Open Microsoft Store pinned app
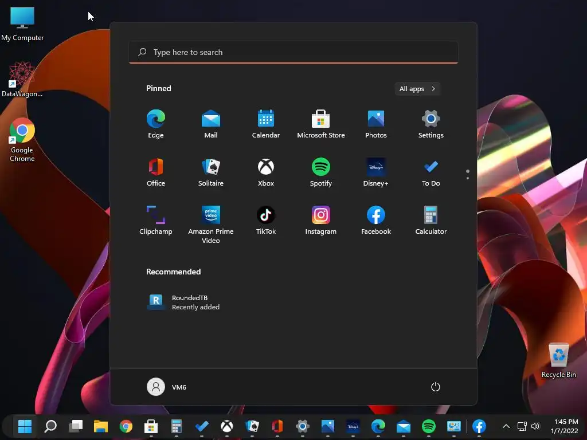587x440 pixels. (x=321, y=124)
